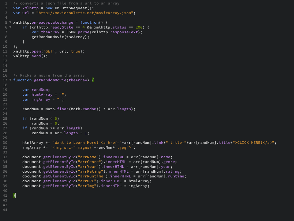Click 'onreadystatechange' property on line 5
This screenshot has width=294, height=221.
(x=52, y=22)
